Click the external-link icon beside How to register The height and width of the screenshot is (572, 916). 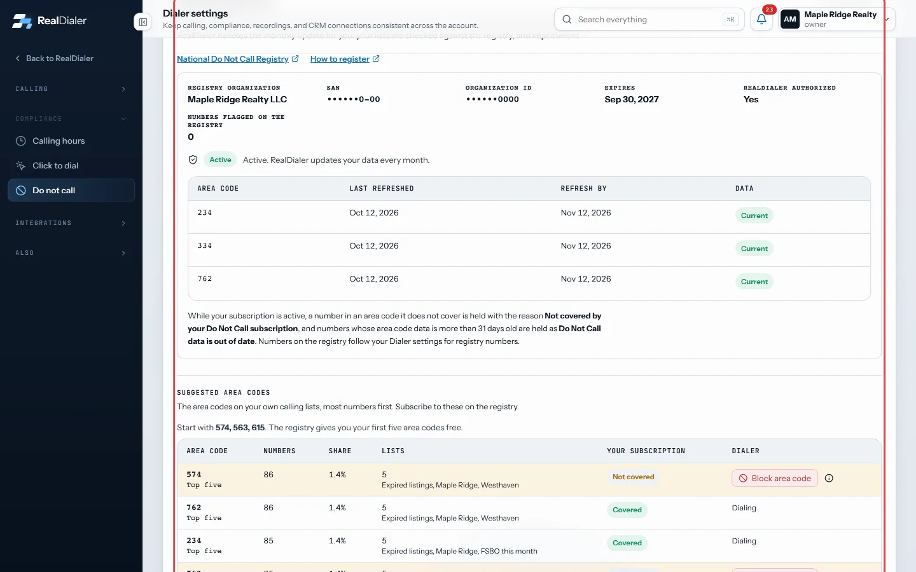(x=376, y=59)
